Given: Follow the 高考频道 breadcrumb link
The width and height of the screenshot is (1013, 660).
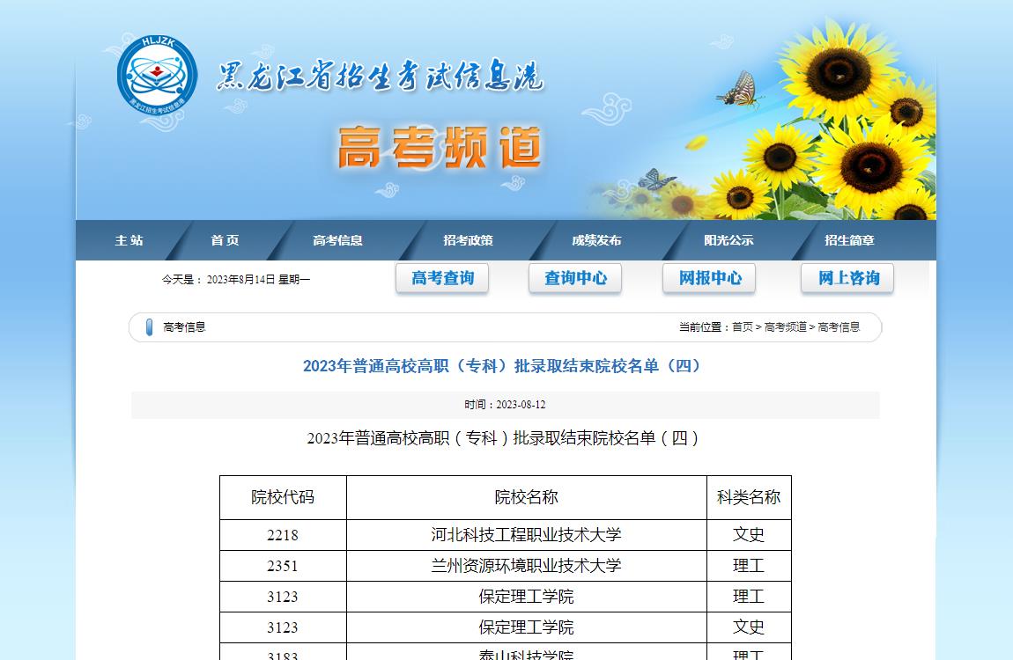Looking at the screenshot, I should pyautogui.click(x=786, y=327).
